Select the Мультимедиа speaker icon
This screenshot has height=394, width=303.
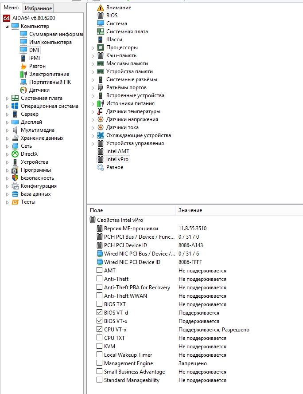click(15, 130)
